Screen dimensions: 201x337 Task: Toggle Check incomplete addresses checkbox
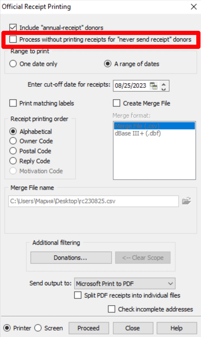pos(112,309)
